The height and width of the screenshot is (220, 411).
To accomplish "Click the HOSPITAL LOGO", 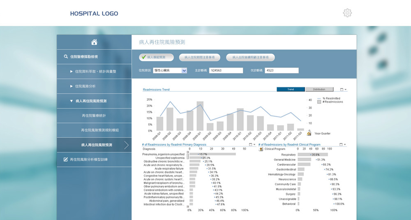I will point(94,14).
